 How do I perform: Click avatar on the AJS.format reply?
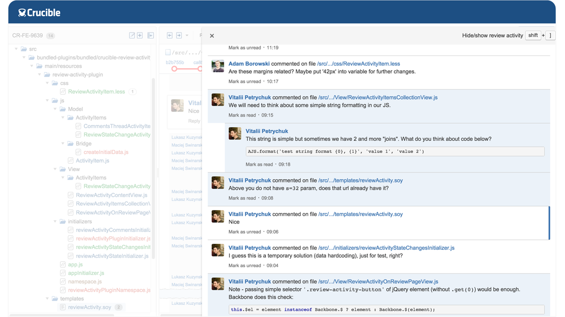(x=235, y=133)
